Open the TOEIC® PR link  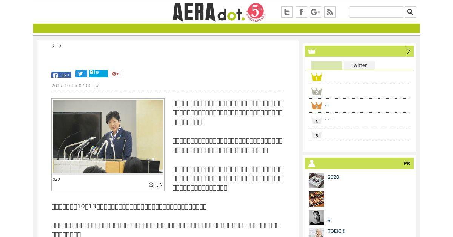click(x=337, y=231)
